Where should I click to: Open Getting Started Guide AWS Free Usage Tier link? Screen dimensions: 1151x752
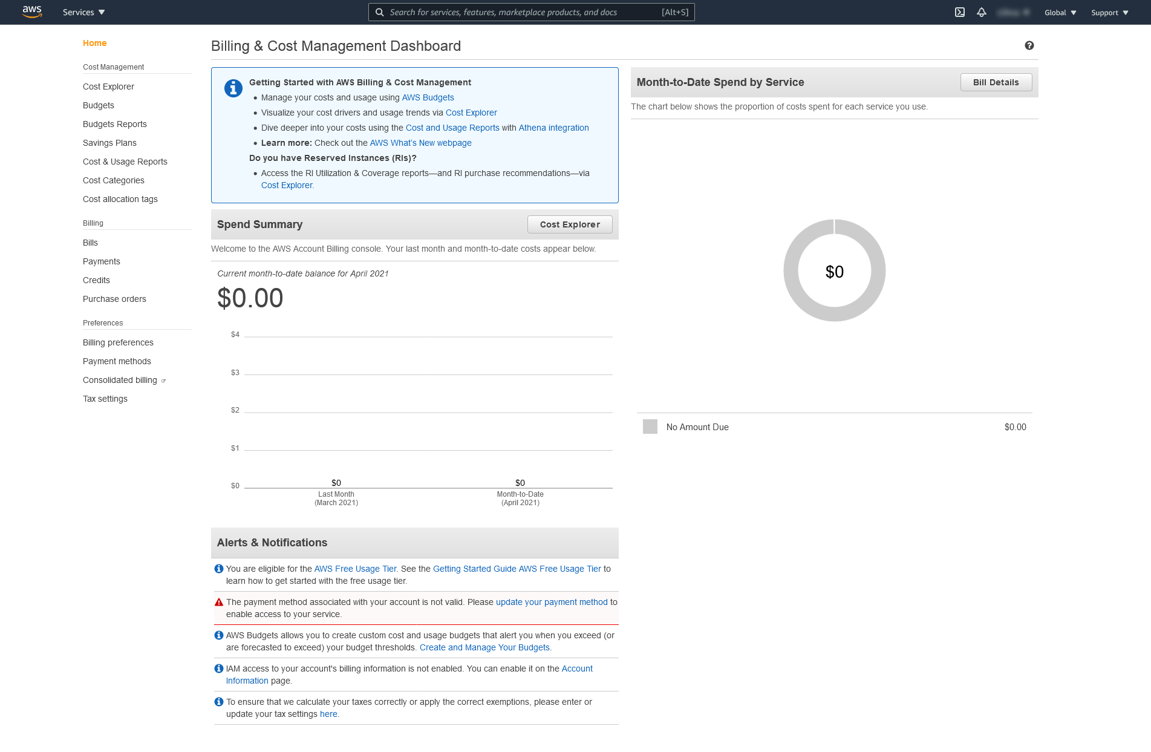517,569
